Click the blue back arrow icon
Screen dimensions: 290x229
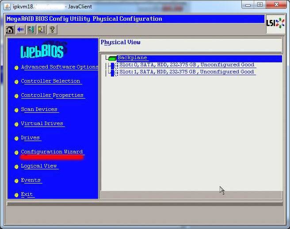click(x=20, y=30)
